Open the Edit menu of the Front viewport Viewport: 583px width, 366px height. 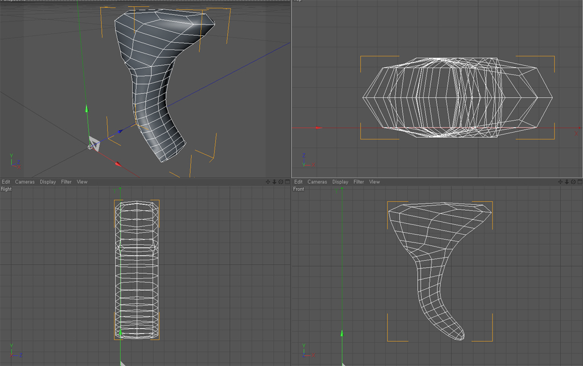[x=298, y=182]
